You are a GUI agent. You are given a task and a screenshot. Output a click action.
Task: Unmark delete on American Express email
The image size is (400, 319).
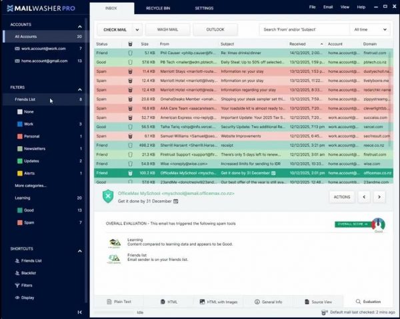pos(130,117)
